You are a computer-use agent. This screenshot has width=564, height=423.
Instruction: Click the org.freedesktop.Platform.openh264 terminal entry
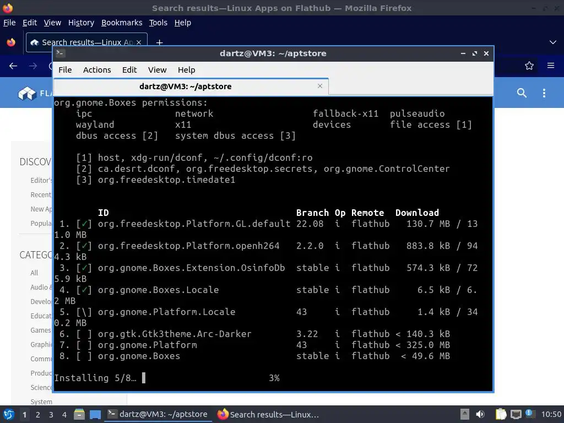pyautogui.click(x=188, y=246)
